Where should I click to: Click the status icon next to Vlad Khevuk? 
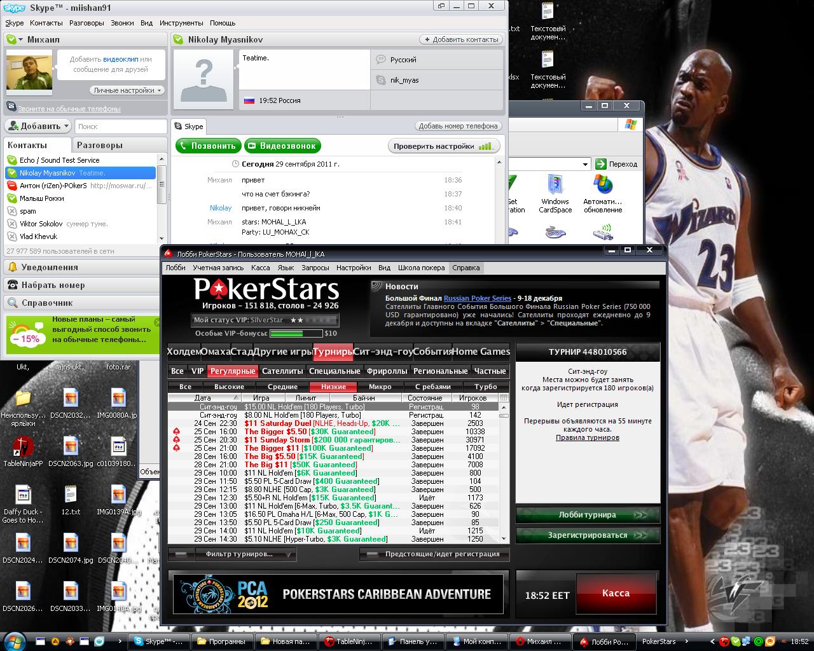[x=12, y=236]
